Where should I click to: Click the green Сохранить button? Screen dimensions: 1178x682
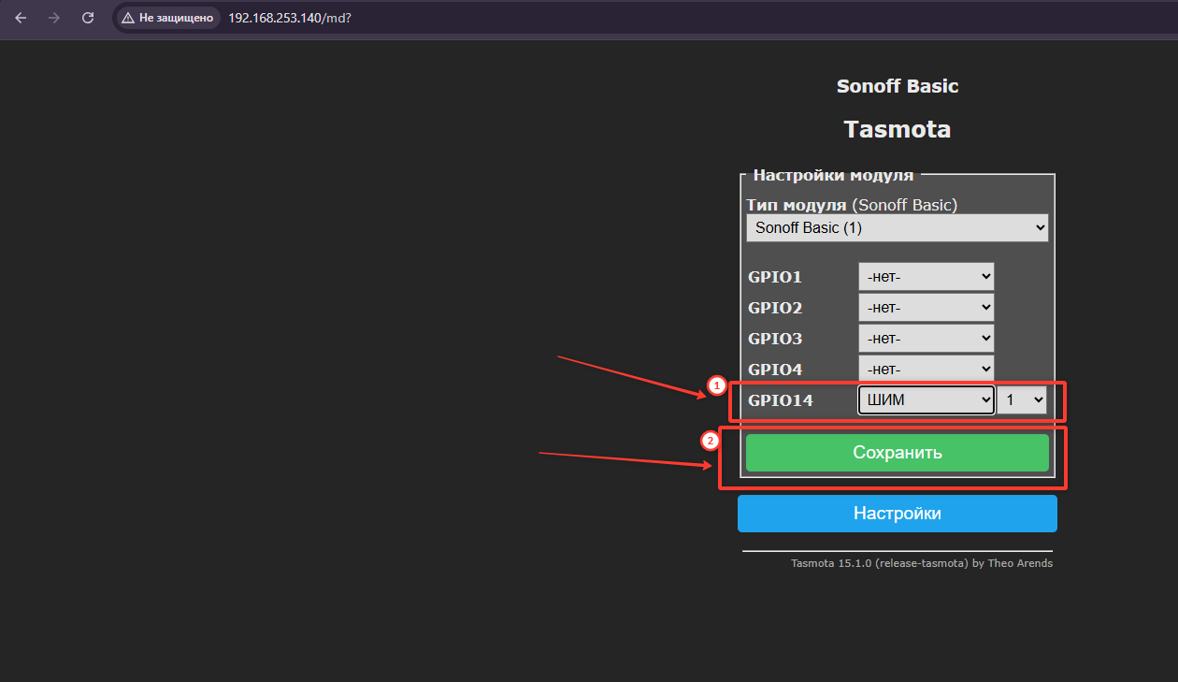pyautogui.click(x=898, y=453)
